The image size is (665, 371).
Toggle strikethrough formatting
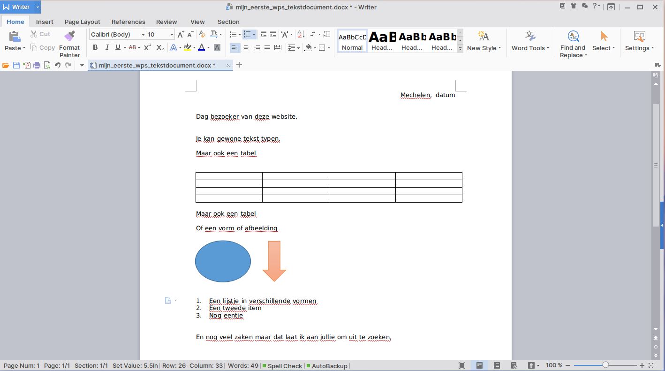[132, 47]
